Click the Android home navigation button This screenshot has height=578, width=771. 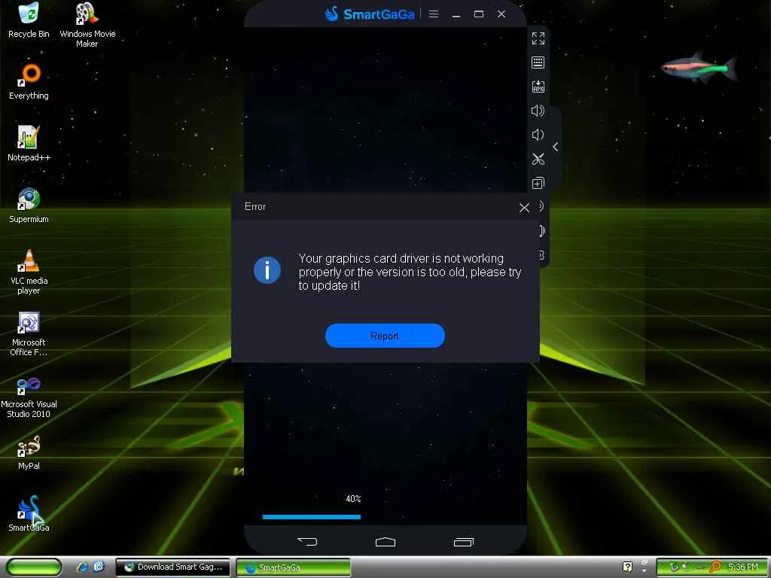(x=385, y=542)
